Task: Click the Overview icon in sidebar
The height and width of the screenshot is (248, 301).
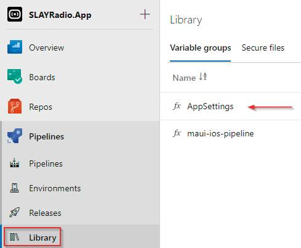Action: tap(15, 47)
